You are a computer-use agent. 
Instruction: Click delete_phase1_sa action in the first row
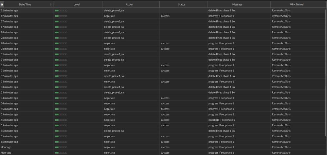(x=114, y=10)
